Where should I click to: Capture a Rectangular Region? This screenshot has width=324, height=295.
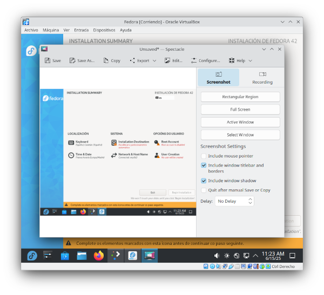pos(240,97)
